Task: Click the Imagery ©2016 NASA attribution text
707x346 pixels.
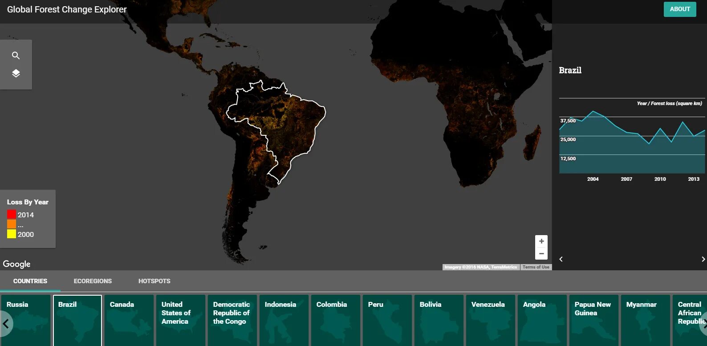Action: point(481,267)
